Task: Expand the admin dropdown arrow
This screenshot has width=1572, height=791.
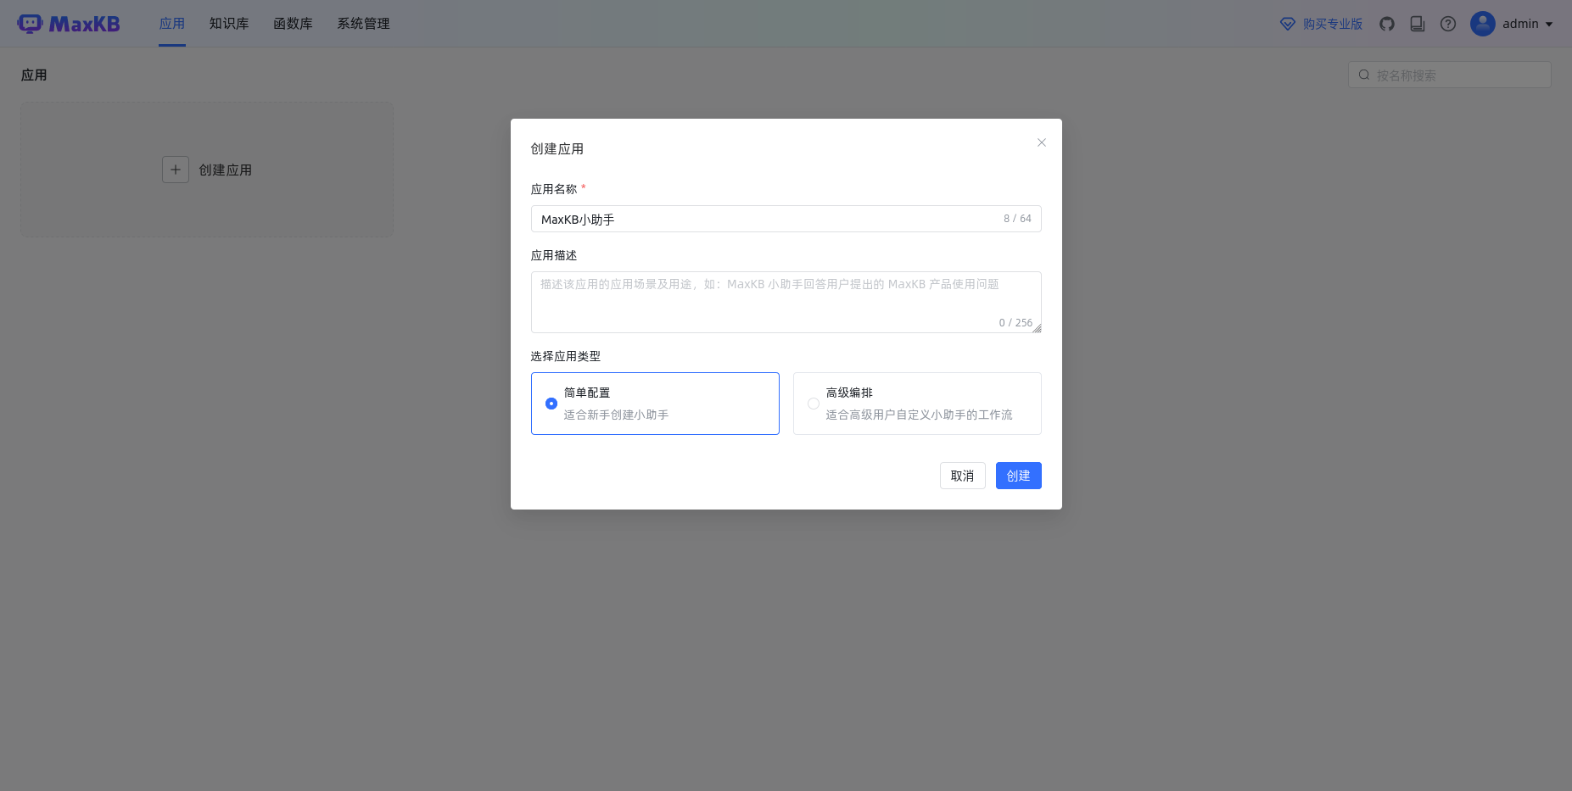Action: point(1549,25)
